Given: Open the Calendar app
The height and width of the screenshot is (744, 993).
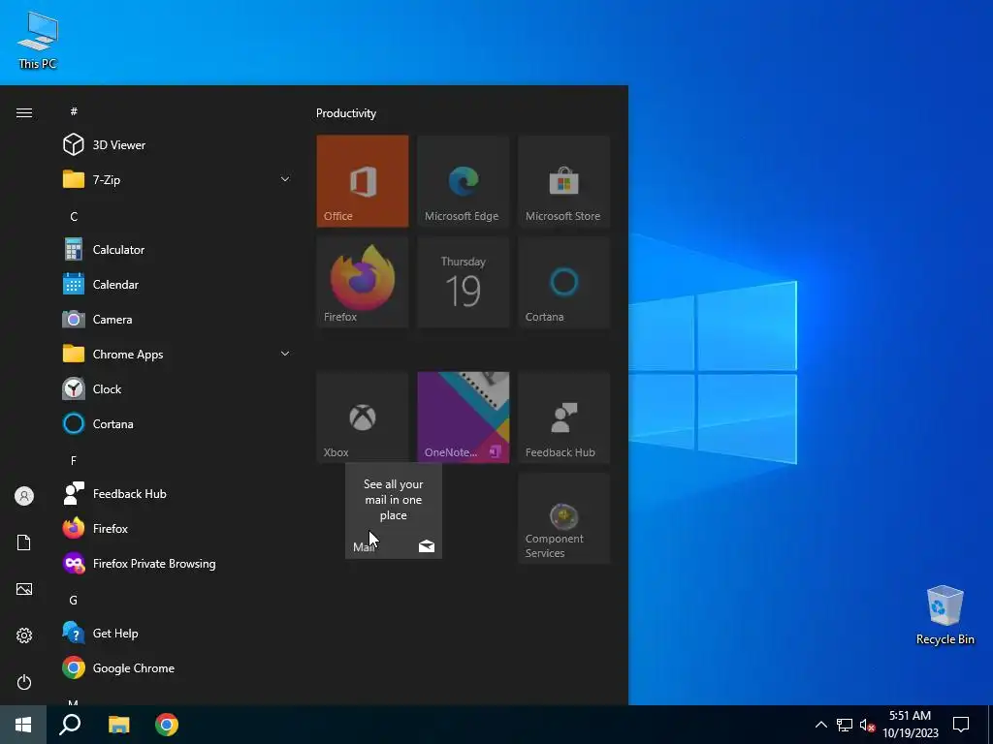Looking at the screenshot, I should (176, 284).
